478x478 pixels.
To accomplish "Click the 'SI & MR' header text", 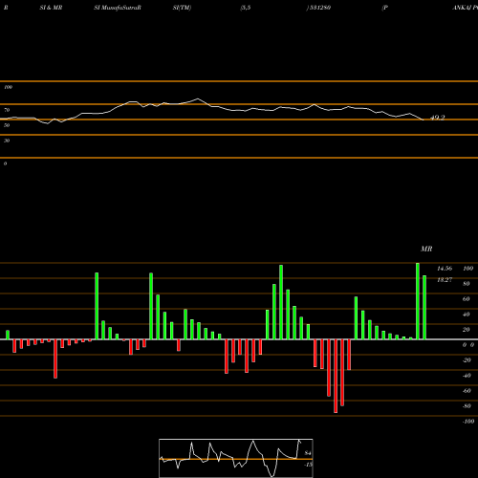I will click(x=51, y=8).
